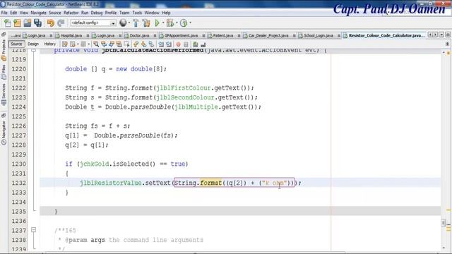Toggle Highlight Search in the editor toolbar
The height and width of the screenshot is (254, 452).
(x=119, y=44)
